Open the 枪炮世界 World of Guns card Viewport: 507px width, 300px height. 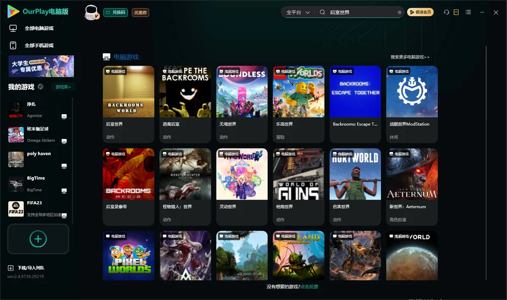tap(299, 186)
